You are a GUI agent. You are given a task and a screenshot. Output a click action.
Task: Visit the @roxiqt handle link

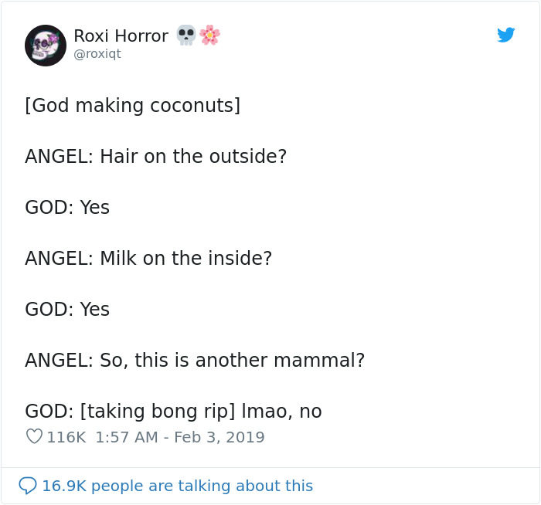[97, 54]
